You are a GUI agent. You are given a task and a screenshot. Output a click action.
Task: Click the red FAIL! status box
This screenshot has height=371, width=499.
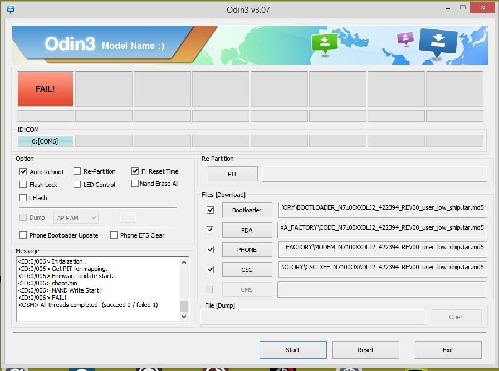pos(45,88)
